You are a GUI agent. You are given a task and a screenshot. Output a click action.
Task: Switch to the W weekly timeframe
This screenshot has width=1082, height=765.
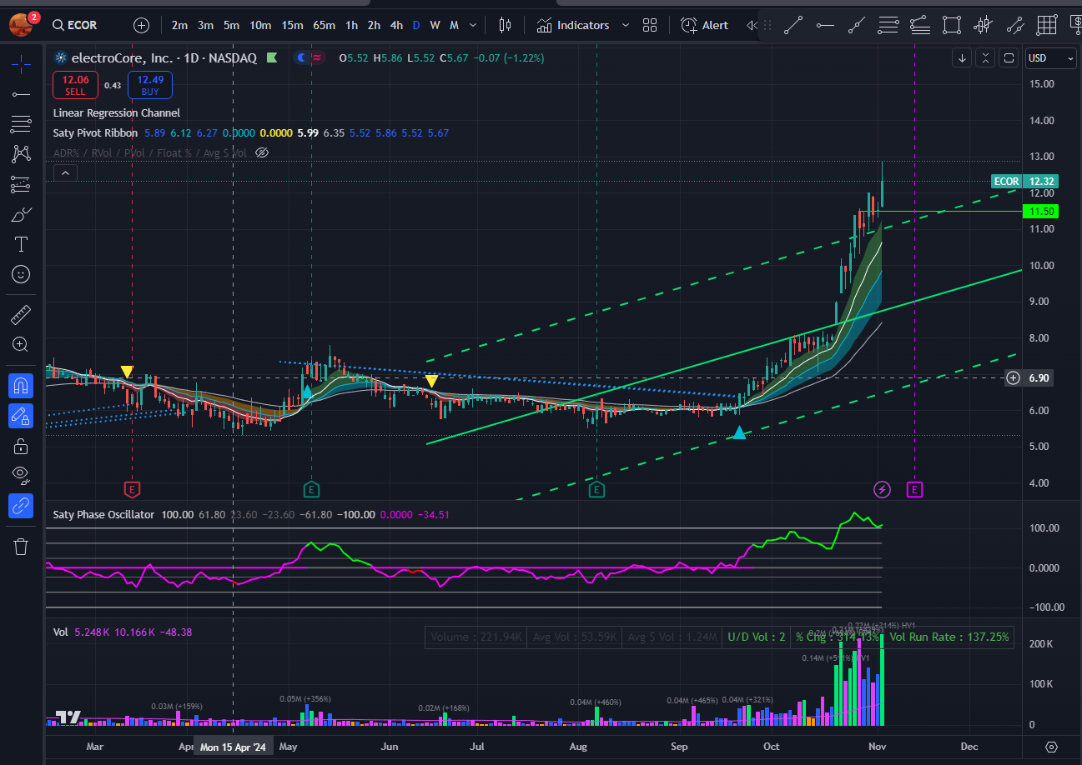coord(435,25)
